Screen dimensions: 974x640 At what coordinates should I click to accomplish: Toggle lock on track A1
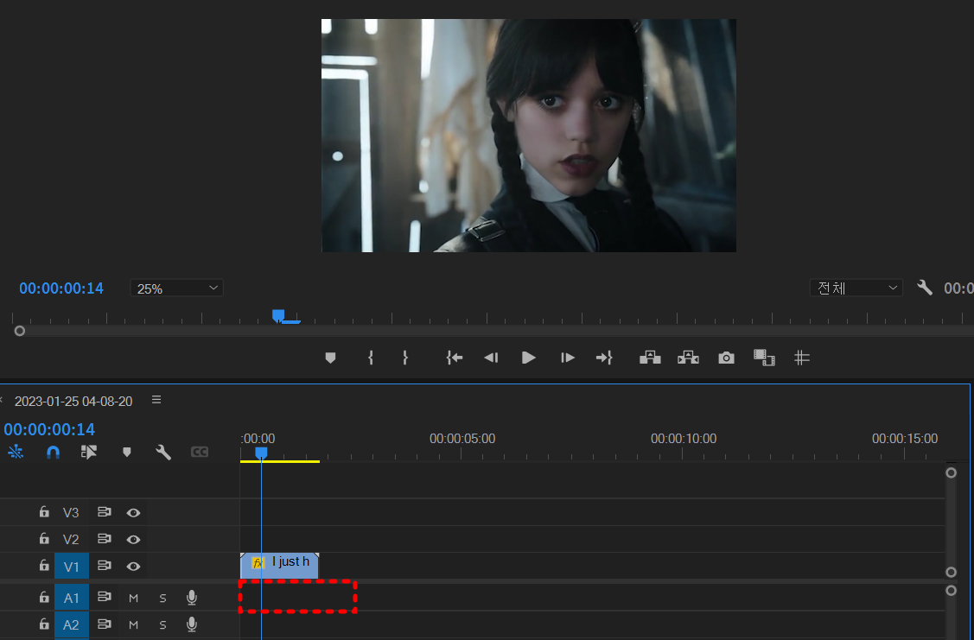pyautogui.click(x=43, y=597)
